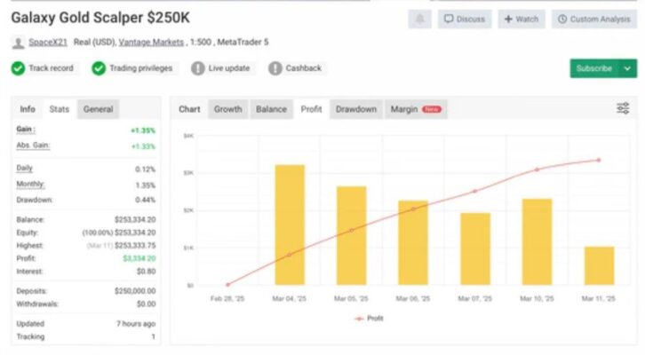
Task: Select the Drawdown chart tab
Action: pyautogui.click(x=355, y=109)
